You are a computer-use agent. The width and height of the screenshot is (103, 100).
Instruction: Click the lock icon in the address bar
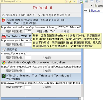70,1
